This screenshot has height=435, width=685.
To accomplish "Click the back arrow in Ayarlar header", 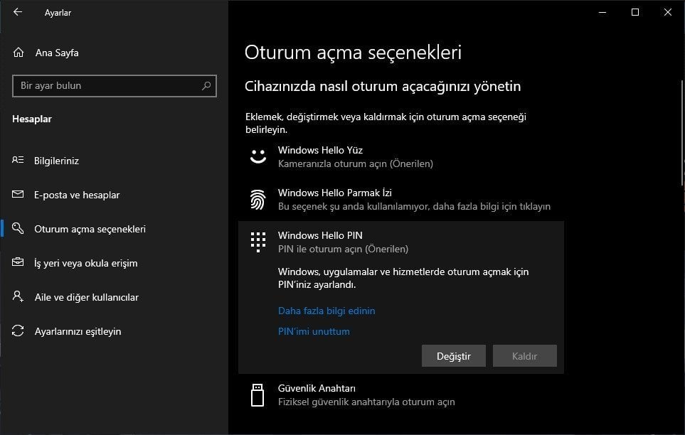I will pos(18,12).
